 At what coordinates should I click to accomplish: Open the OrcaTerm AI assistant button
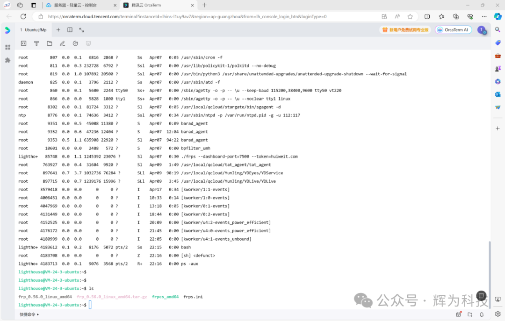click(x=453, y=29)
